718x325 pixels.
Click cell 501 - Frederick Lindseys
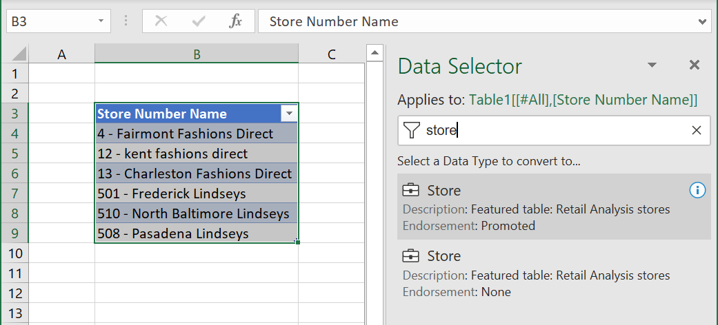197,193
